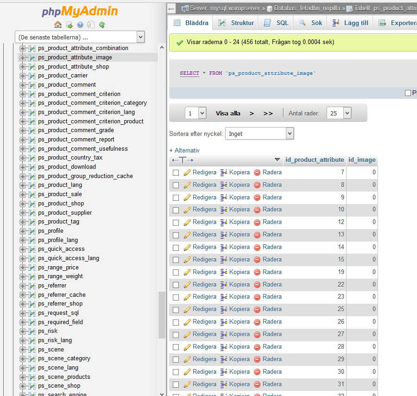The width and height of the screenshot is (417, 396).
Task: Click the table icon next to ps_profile
Action: [32, 231]
